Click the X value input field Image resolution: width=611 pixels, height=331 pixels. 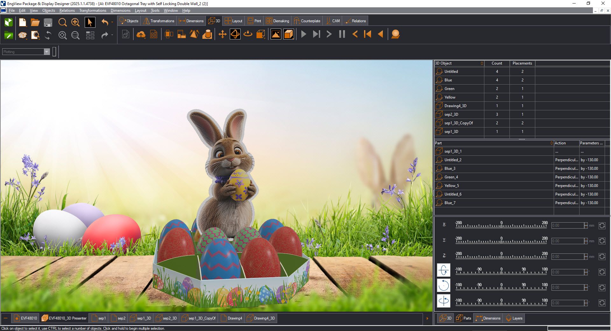tap(568, 225)
